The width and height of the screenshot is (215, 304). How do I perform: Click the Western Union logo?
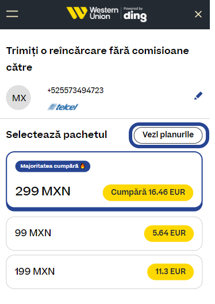(93, 13)
